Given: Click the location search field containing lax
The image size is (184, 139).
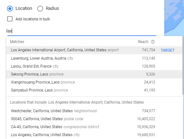Looking at the screenshot, I should [x=81, y=31].
